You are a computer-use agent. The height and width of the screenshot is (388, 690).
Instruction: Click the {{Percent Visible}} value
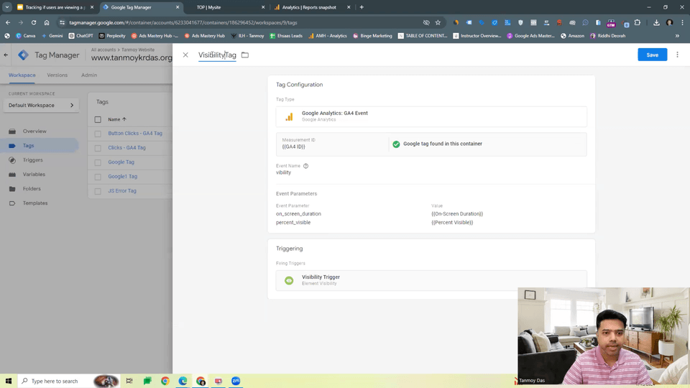[x=452, y=223]
